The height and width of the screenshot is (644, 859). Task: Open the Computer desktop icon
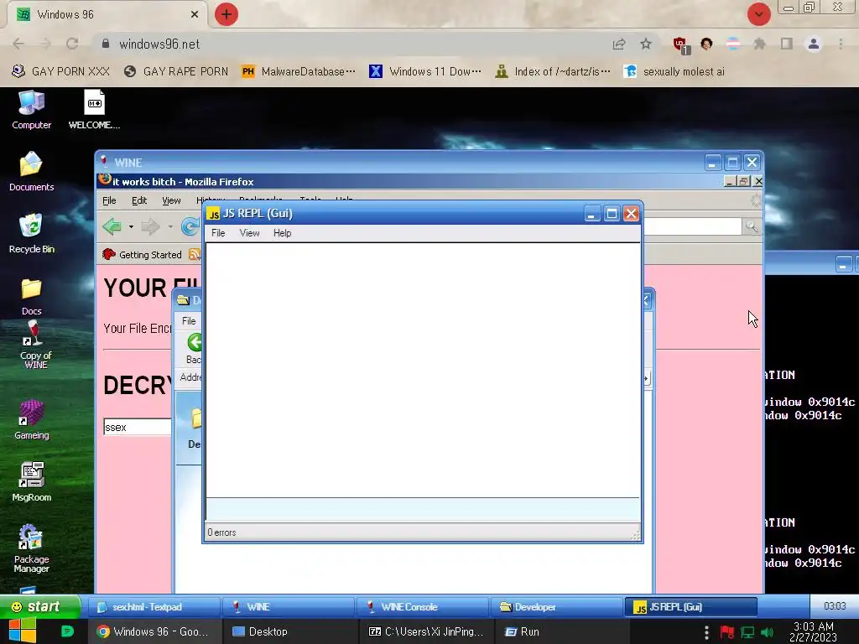(x=31, y=110)
